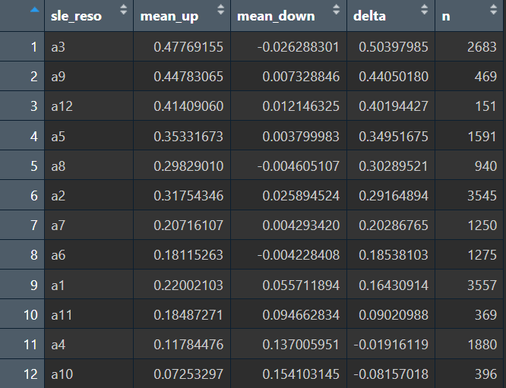
Task: Toggle row index ascending sort arrow
Action: point(34,10)
